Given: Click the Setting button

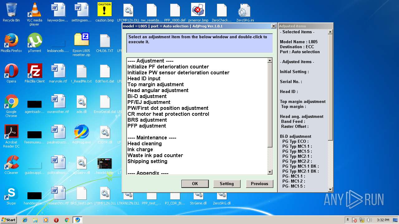Looking at the screenshot, I should (x=227, y=184).
